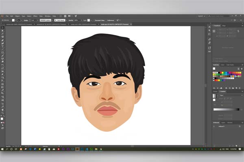Open the 5 pt. Round brush dropdown
The image size is (244, 162).
click(66, 20)
